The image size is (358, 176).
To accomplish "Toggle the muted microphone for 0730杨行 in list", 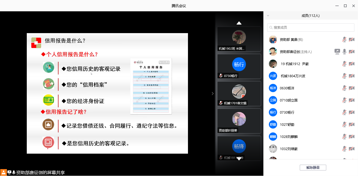I will pyautogui.click(x=344, y=112).
